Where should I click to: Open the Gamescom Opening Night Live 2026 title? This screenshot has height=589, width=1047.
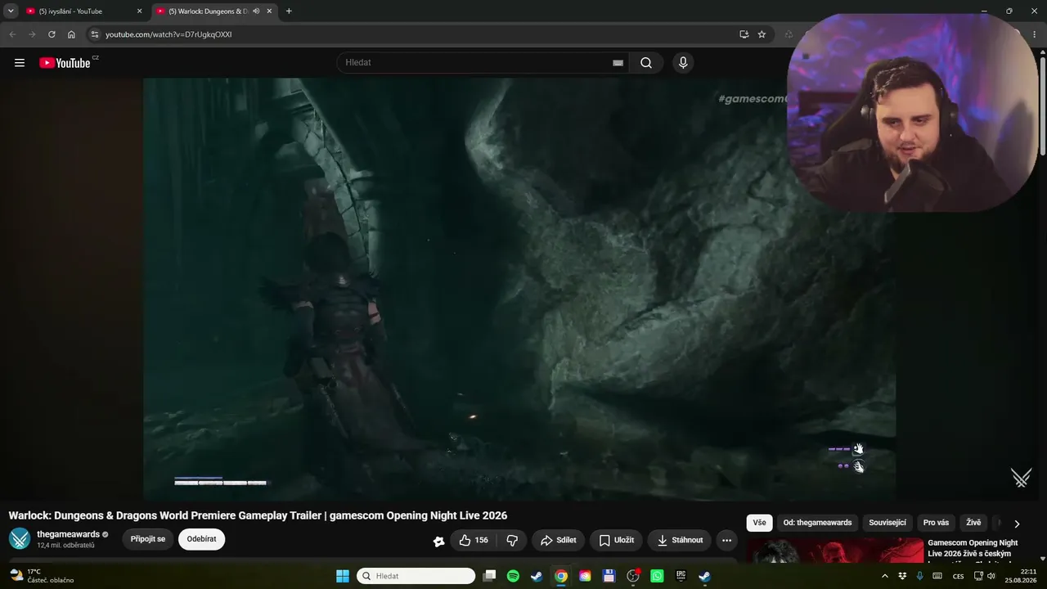[x=973, y=548]
